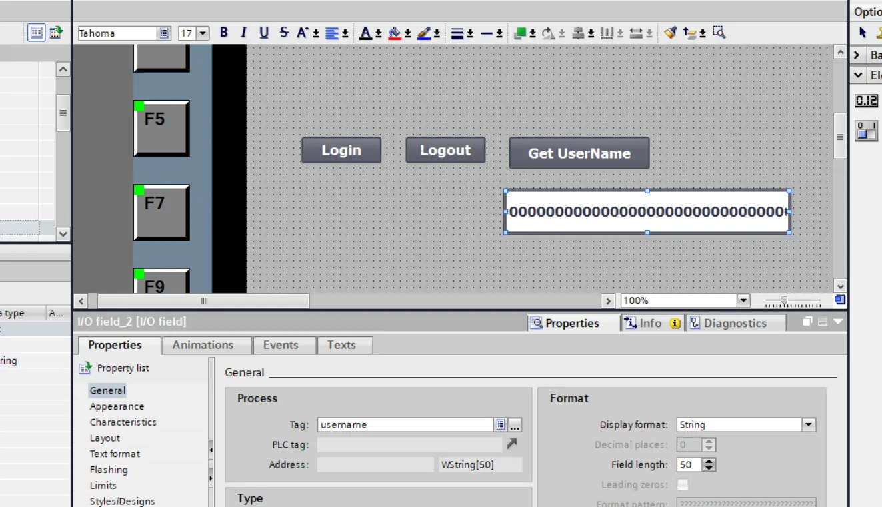Expand the property inspector arrow menu
This screenshot has height=507, width=882.
pyautogui.click(x=838, y=322)
